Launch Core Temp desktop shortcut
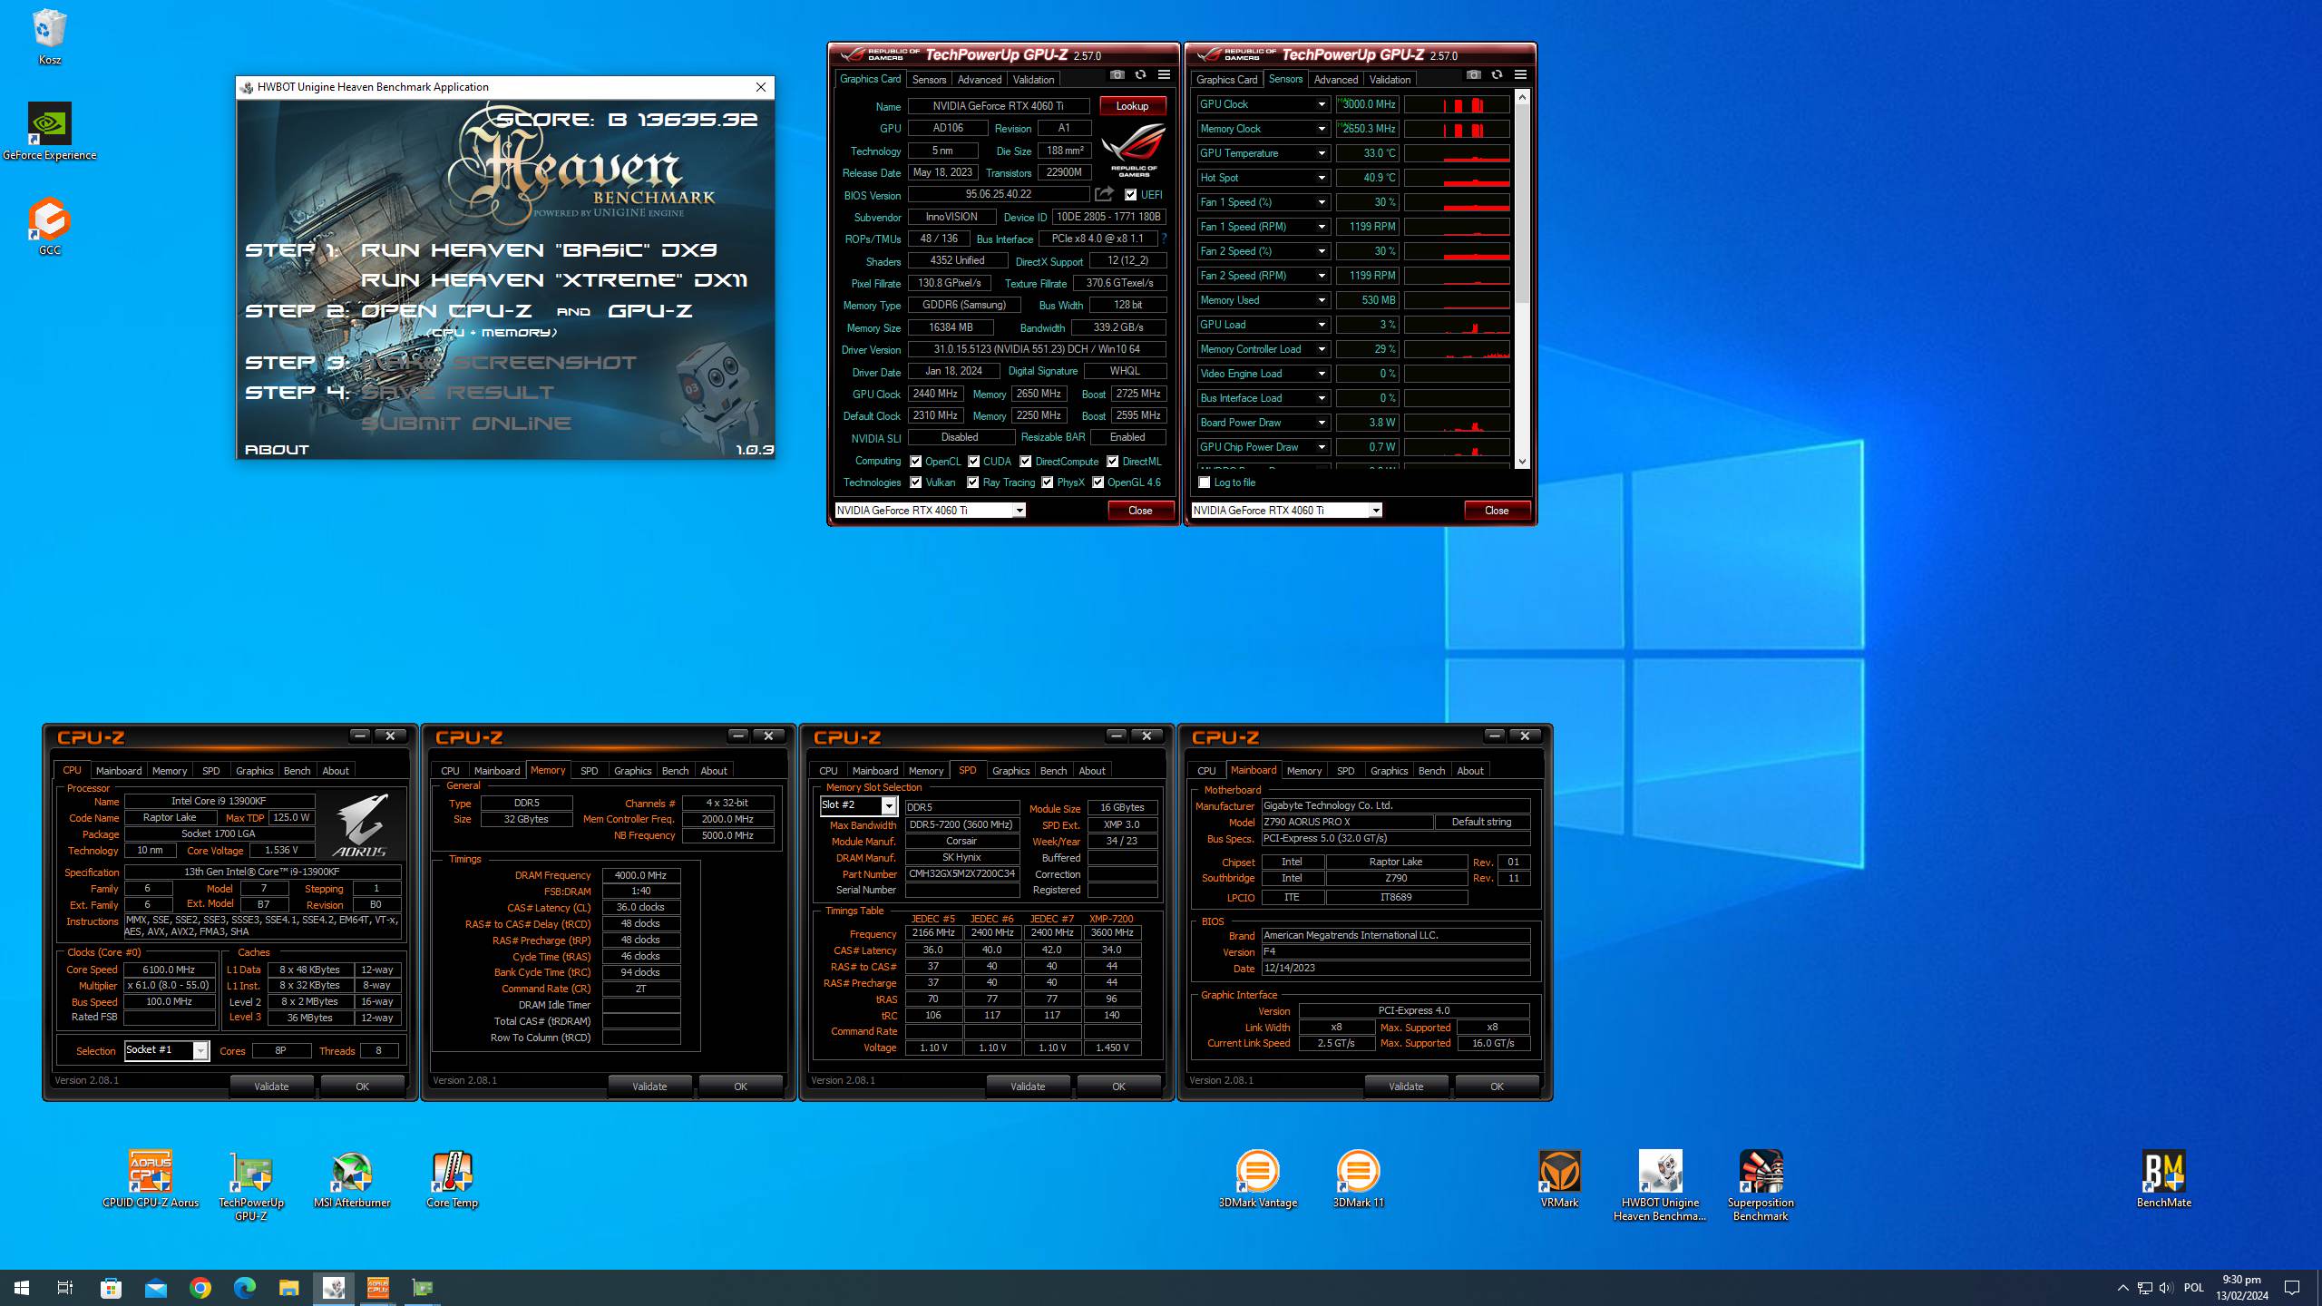2322x1306 pixels. pos(452,1179)
